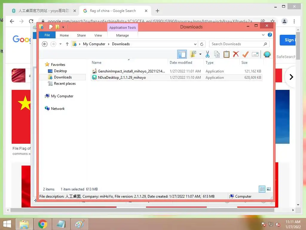Open the Share ribbon tab

click(81, 35)
